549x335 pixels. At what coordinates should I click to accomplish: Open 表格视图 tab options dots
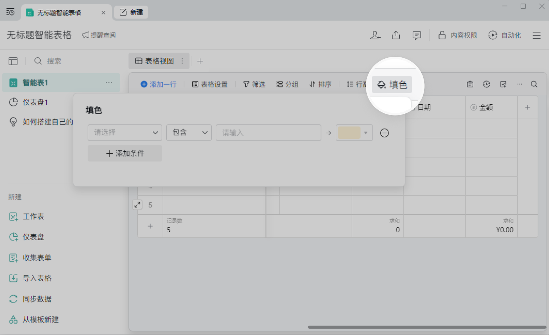click(182, 61)
